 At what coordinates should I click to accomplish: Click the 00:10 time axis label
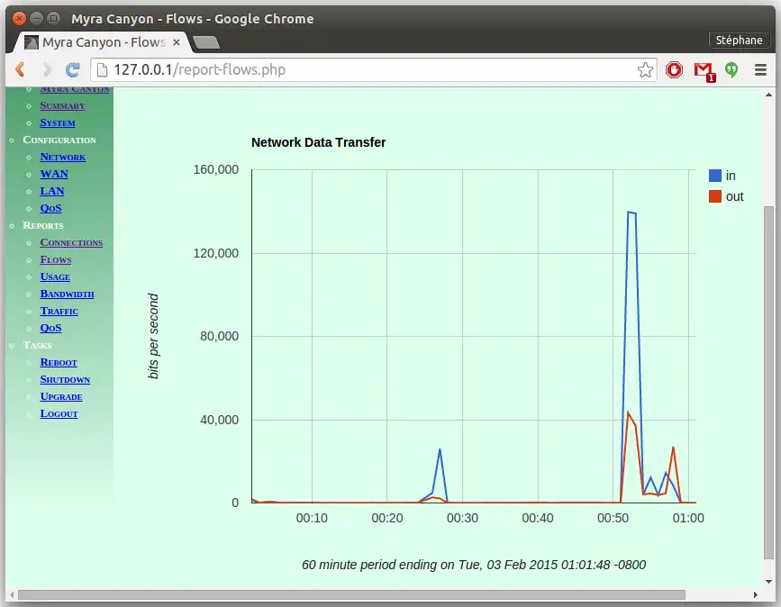[312, 518]
